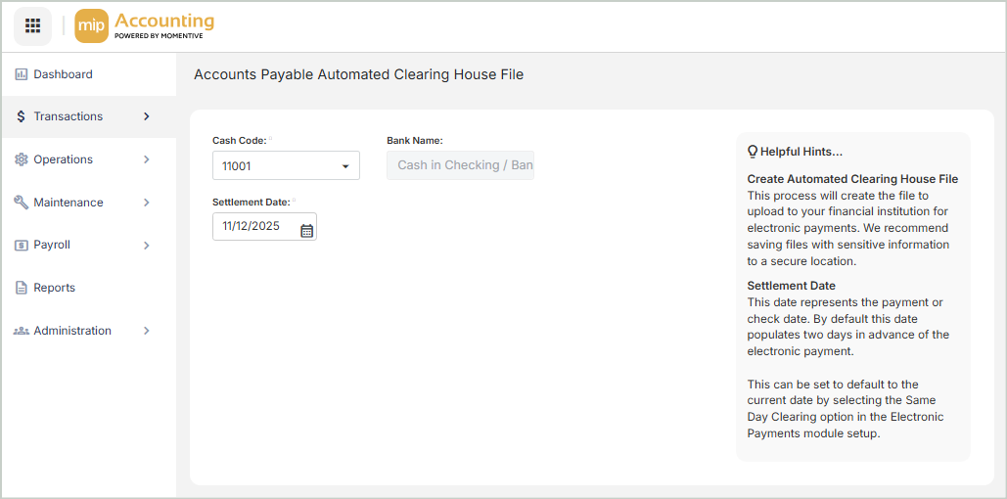Click the Payroll money icon
Screen dimensions: 1007x499
21,246
